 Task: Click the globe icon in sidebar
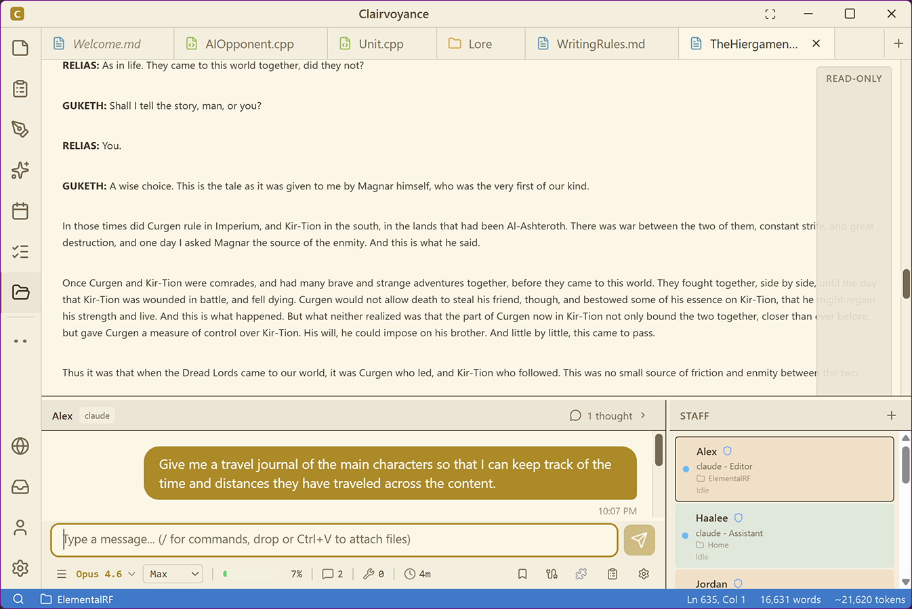tap(20, 447)
